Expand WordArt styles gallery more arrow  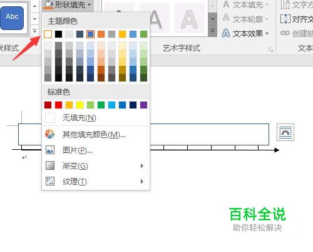[213, 31]
